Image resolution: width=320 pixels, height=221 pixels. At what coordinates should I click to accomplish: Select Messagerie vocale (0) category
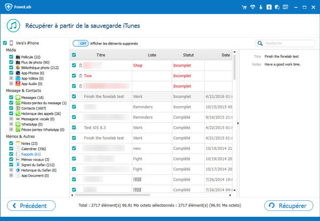point(38,119)
